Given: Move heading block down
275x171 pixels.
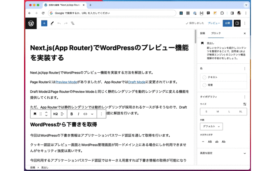Looking at the screenshot, I should [46, 115].
